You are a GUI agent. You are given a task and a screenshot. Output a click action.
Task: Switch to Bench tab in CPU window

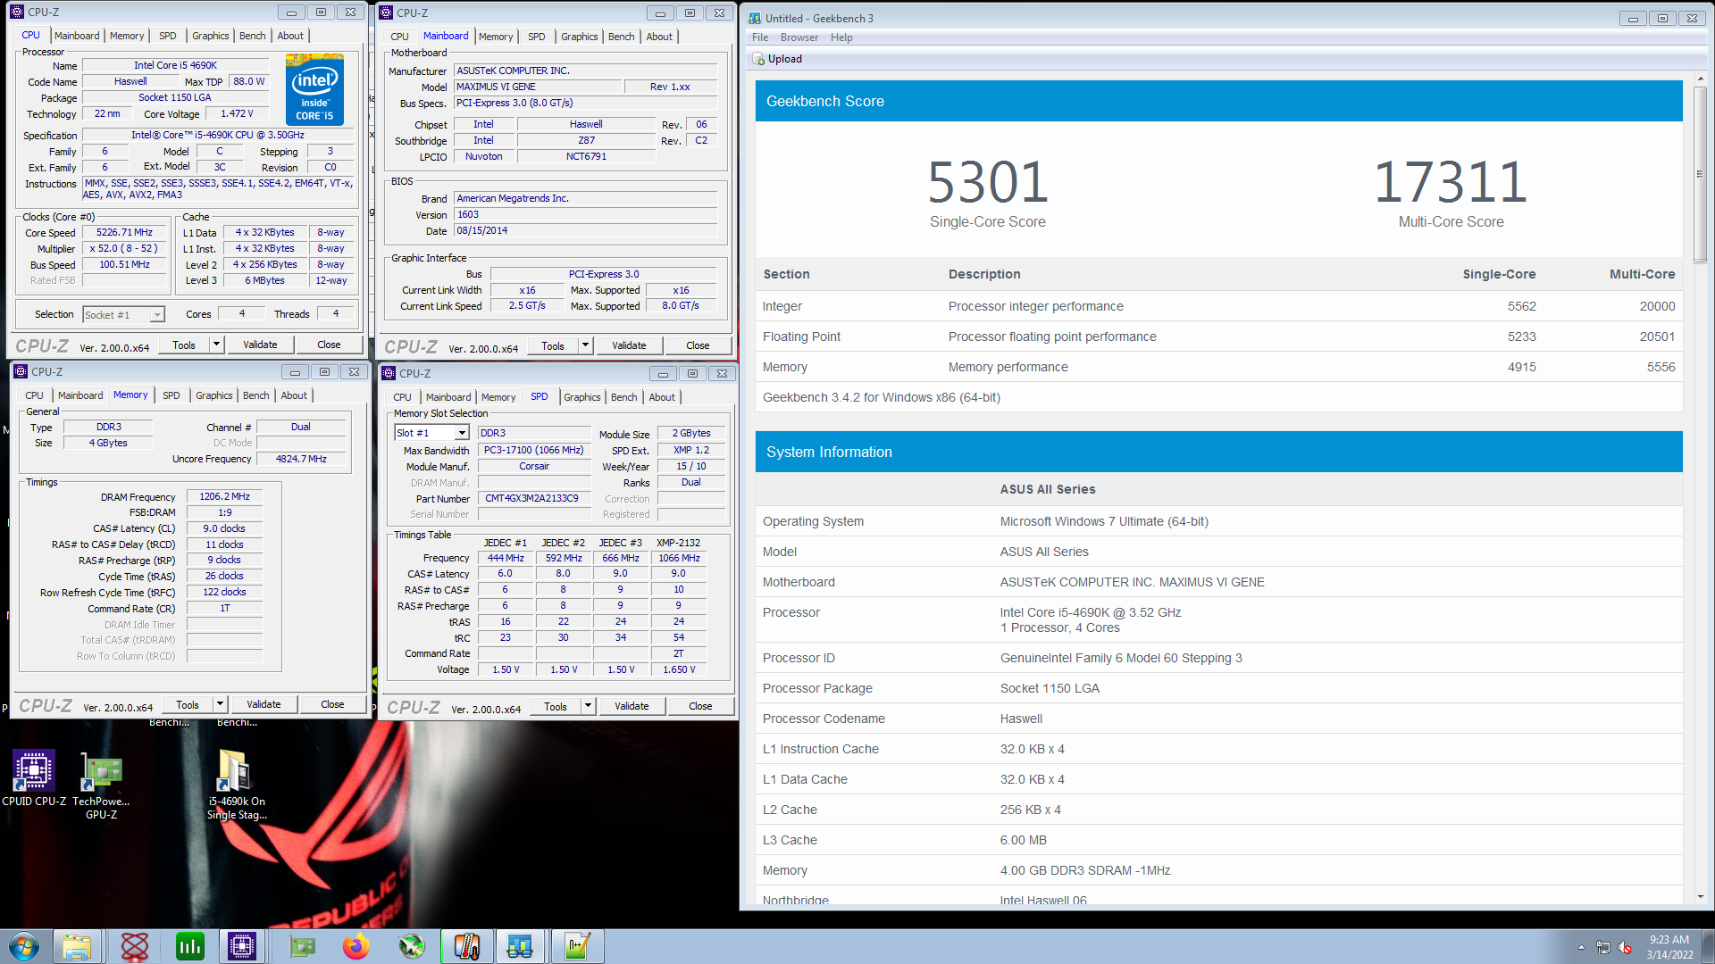pos(252,36)
